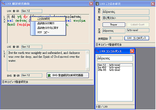Screen dimensions: 156x110
Task: Click 日本コンピュータ聖書研究会 status in translation window
Action: coord(15,82)
